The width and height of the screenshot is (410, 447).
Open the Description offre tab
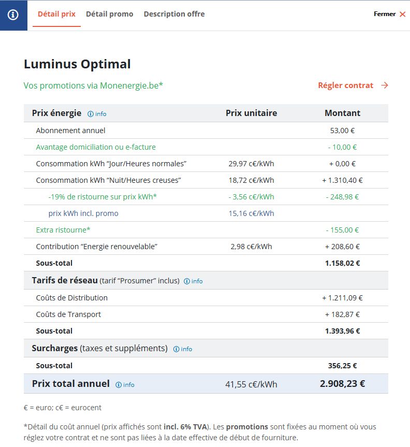[174, 15]
